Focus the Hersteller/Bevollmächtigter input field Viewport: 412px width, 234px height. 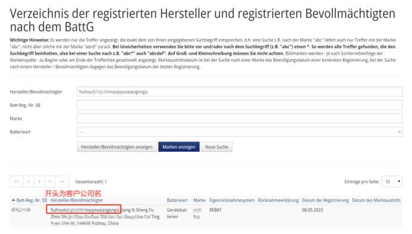coord(240,92)
